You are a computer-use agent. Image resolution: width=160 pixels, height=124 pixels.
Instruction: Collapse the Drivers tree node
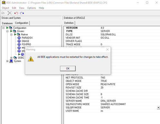point(7,31)
